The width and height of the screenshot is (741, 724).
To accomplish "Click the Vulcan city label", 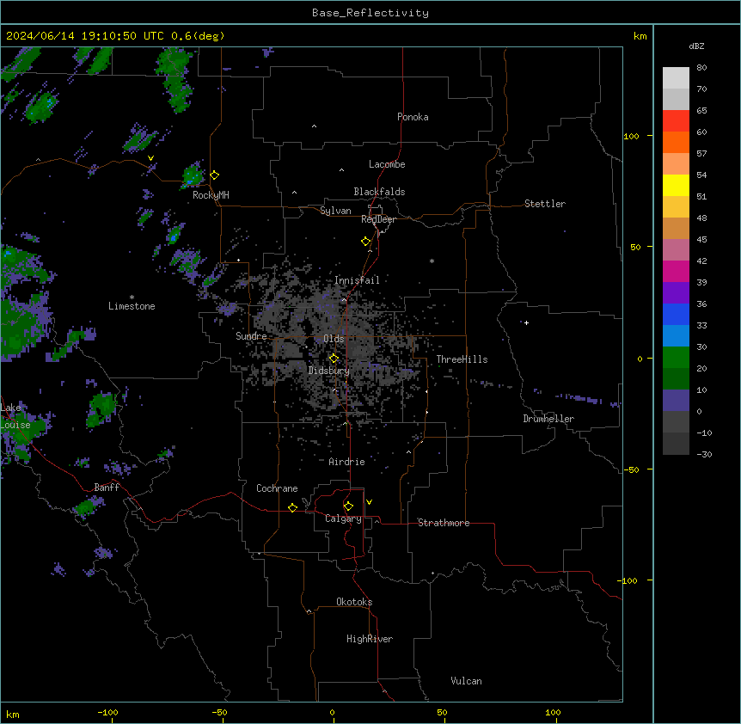I will (467, 681).
